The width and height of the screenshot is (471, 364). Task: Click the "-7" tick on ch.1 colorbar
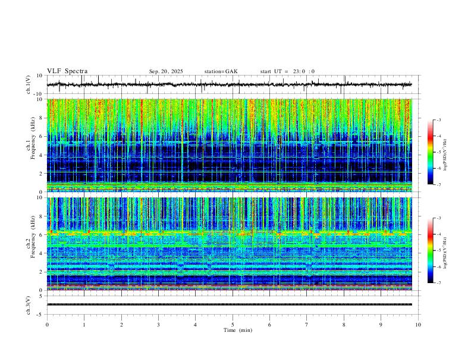click(x=438, y=184)
